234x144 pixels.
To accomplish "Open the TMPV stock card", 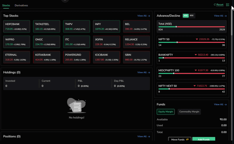I will coord(77,27).
